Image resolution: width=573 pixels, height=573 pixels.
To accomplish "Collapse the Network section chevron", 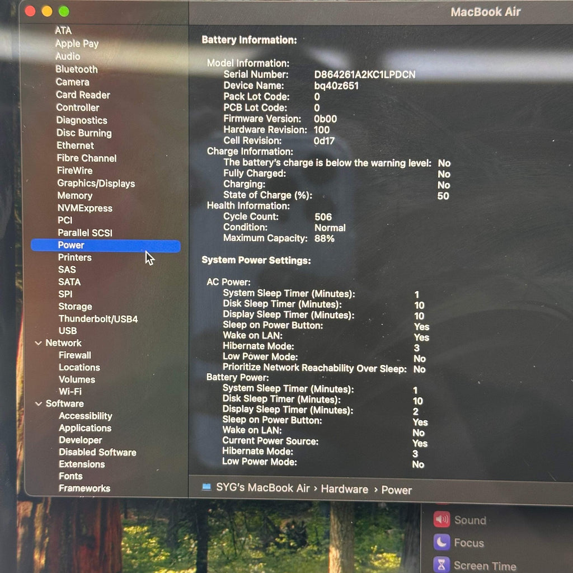I will [x=39, y=343].
